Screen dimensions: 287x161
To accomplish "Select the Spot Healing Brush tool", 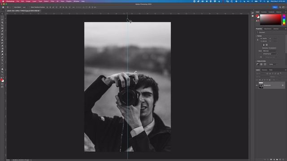I will tap(2, 34).
